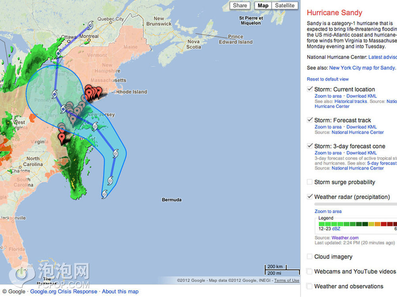Enable Cloud imagery layer
This screenshot has height=297, width=397.
tap(310, 256)
